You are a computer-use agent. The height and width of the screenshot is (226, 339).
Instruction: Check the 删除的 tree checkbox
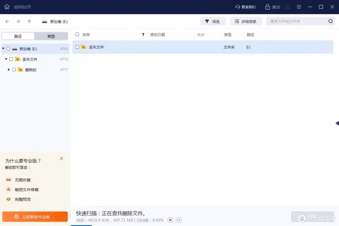tap(14, 70)
